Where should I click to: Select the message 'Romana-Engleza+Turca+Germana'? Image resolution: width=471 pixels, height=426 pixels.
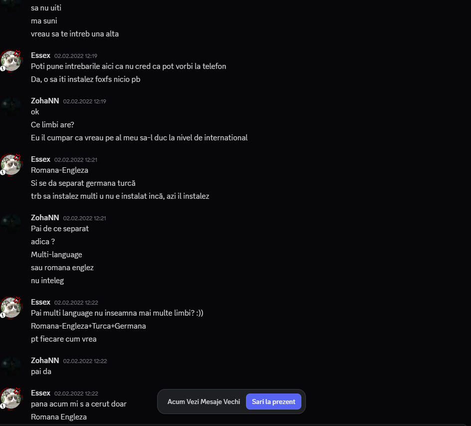88,326
